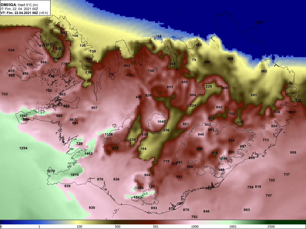Click the map value 606

click(30, 64)
